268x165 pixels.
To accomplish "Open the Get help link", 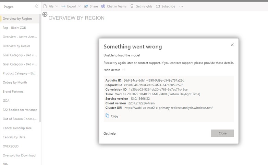I will [110, 134].
